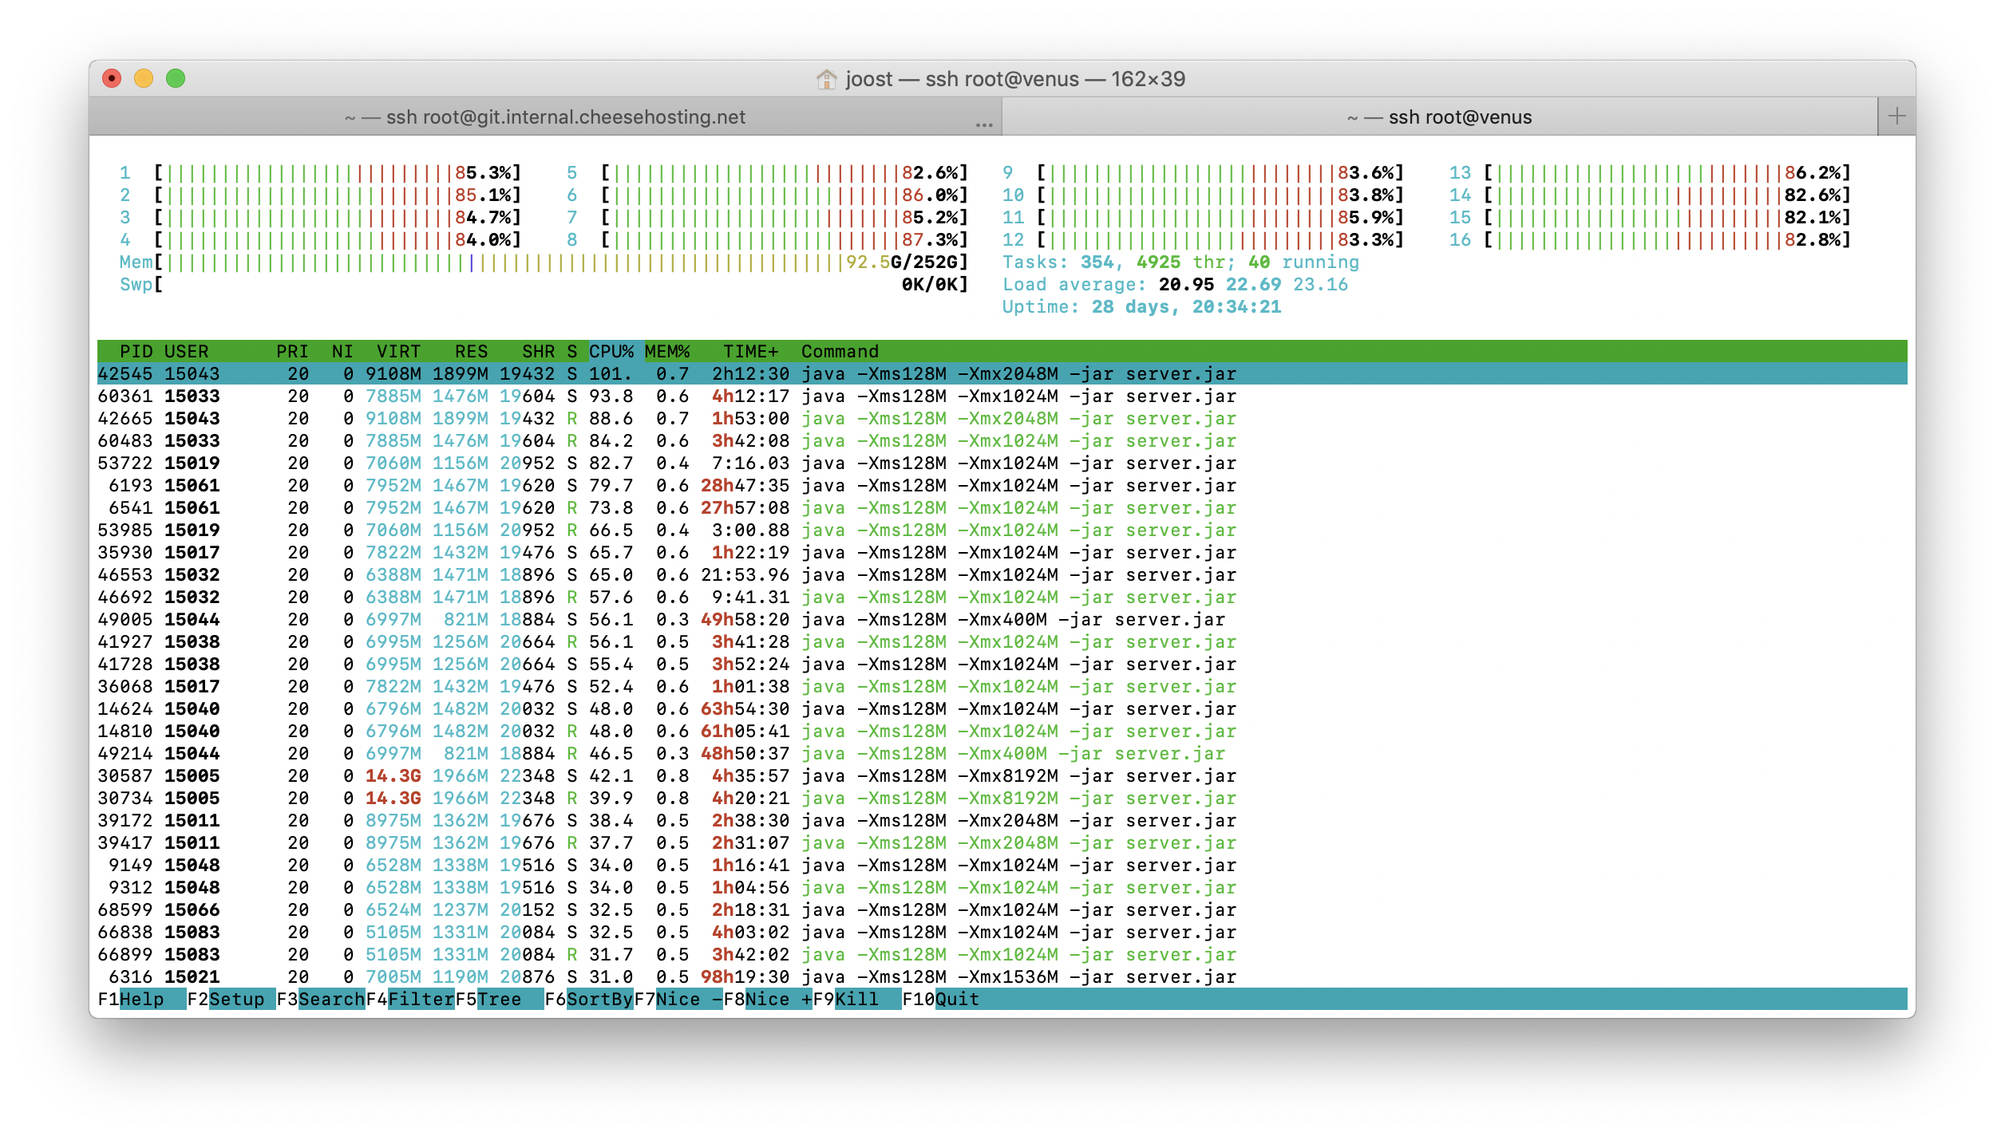This screenshot has width=2005, height=1136.
Task: Select the ssh root@venus tab
Action: (1439, 117)
